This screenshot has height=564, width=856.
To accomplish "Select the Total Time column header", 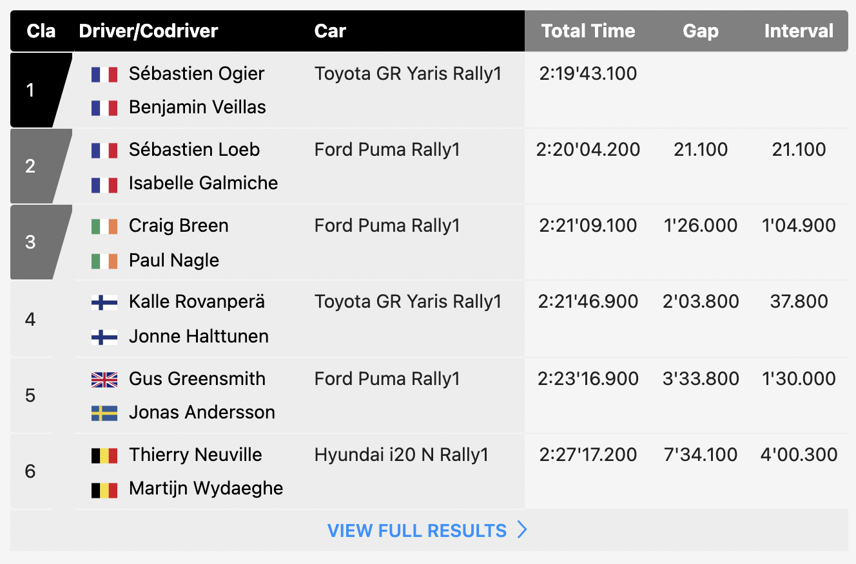I will [x=588, y=31].
